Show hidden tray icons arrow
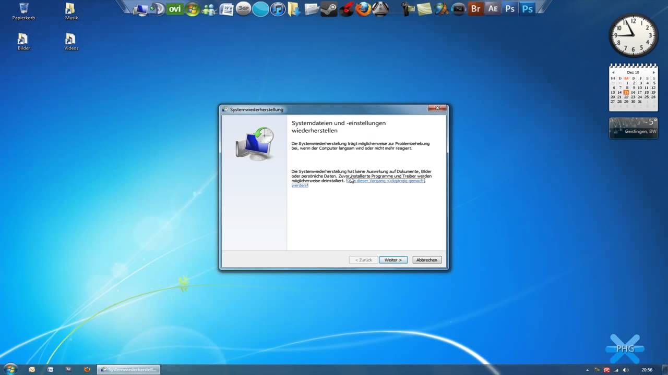 (588, 370)
